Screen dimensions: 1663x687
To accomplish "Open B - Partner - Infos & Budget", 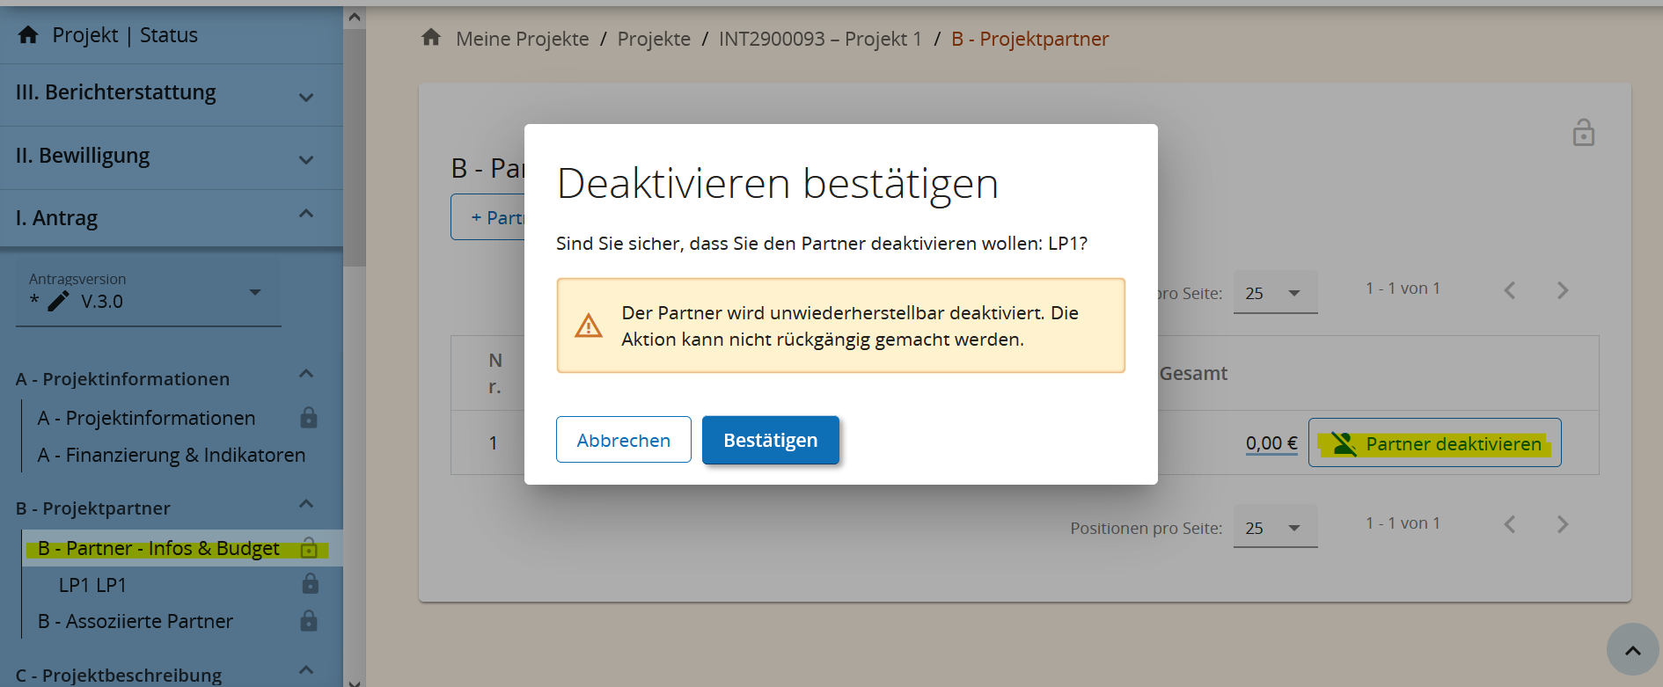I will coord(159,549).
